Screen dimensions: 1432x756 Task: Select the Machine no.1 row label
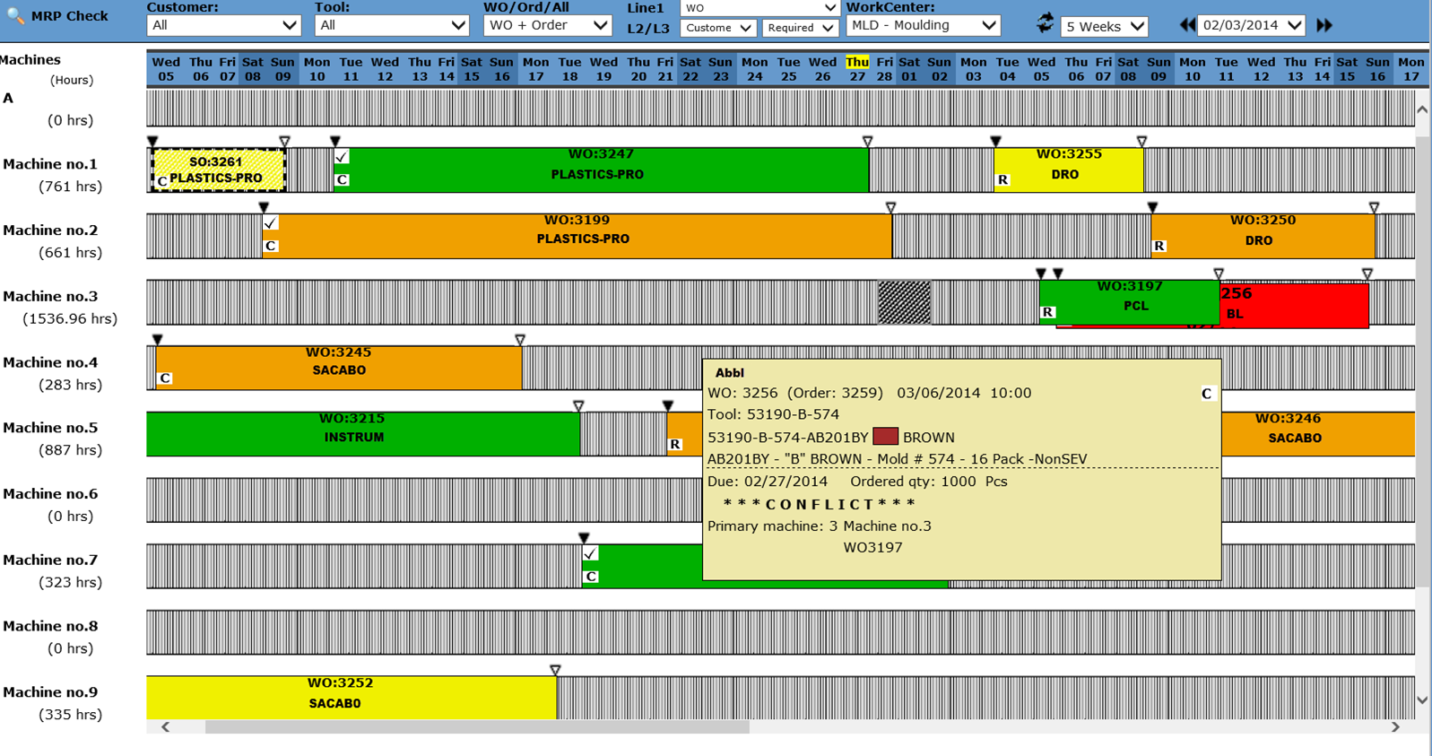[50, 164]
